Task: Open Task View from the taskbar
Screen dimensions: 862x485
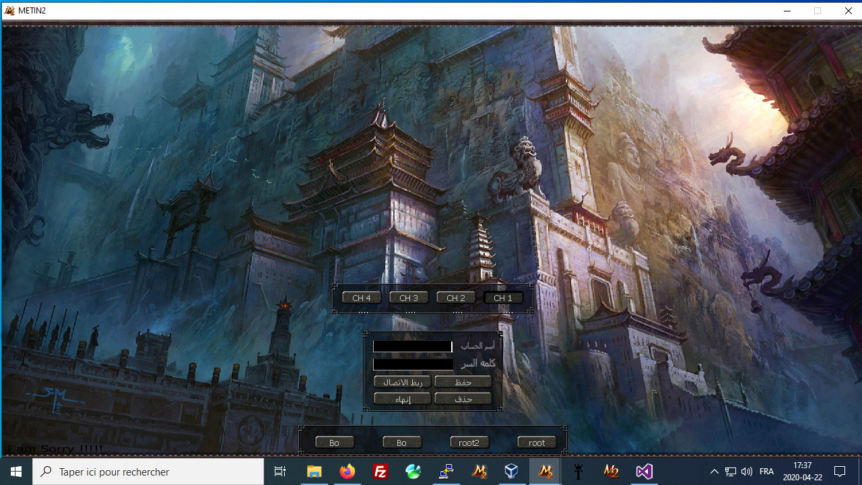Action: click(280, 472)
